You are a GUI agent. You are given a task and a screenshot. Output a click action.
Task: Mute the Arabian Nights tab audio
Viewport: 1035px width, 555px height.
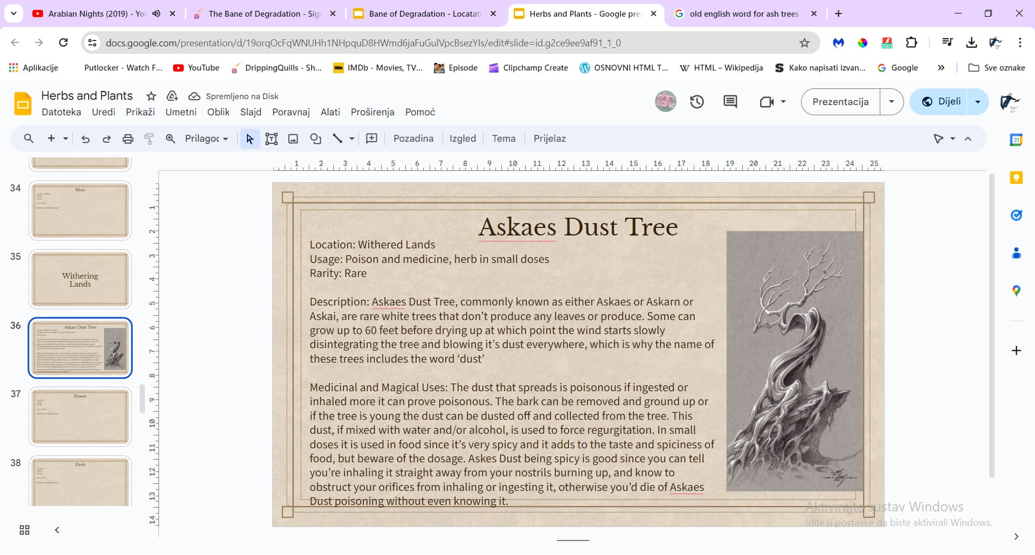pos(156,14)
